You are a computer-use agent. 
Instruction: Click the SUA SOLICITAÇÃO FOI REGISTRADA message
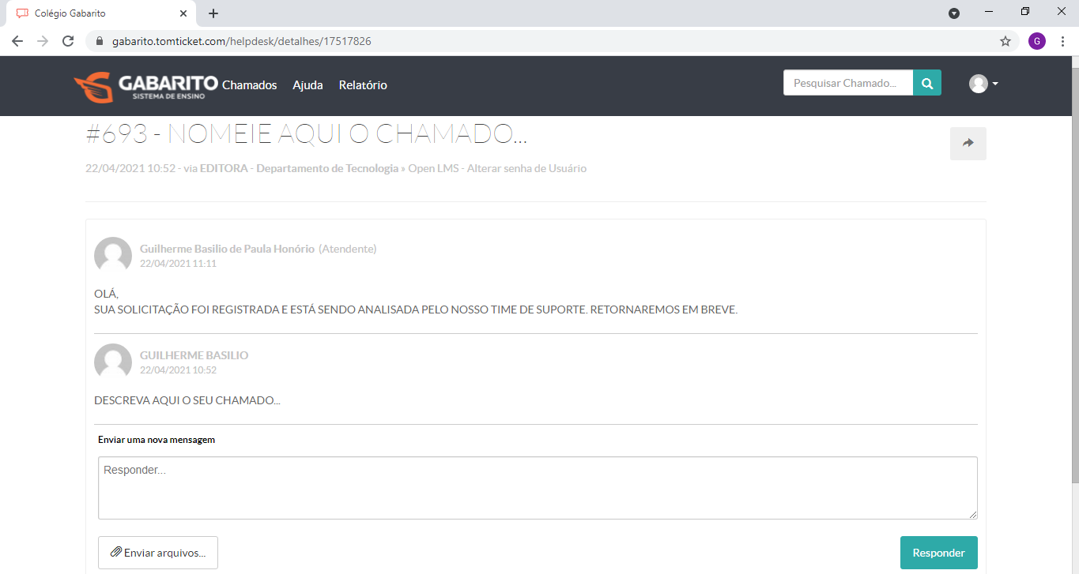click(416, 310)
